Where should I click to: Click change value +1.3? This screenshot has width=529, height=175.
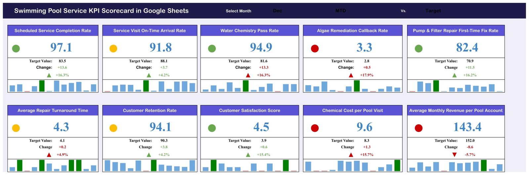tap(367, 147)
